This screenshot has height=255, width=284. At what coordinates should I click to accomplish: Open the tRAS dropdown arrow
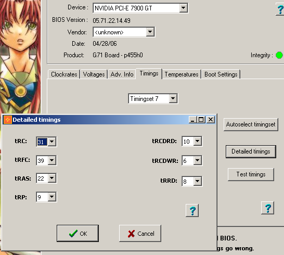52,178
